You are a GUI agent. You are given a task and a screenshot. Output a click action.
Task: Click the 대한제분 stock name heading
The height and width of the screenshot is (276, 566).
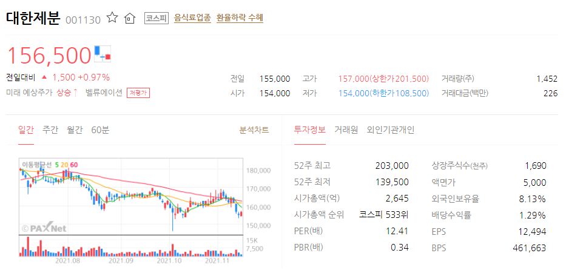click(33, 18)
